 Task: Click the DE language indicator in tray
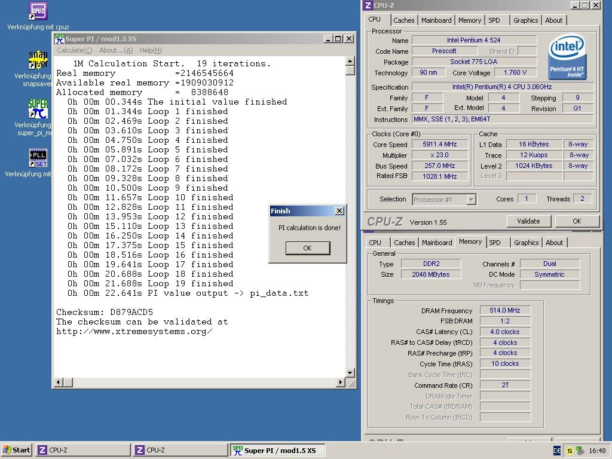click(557, 451)
